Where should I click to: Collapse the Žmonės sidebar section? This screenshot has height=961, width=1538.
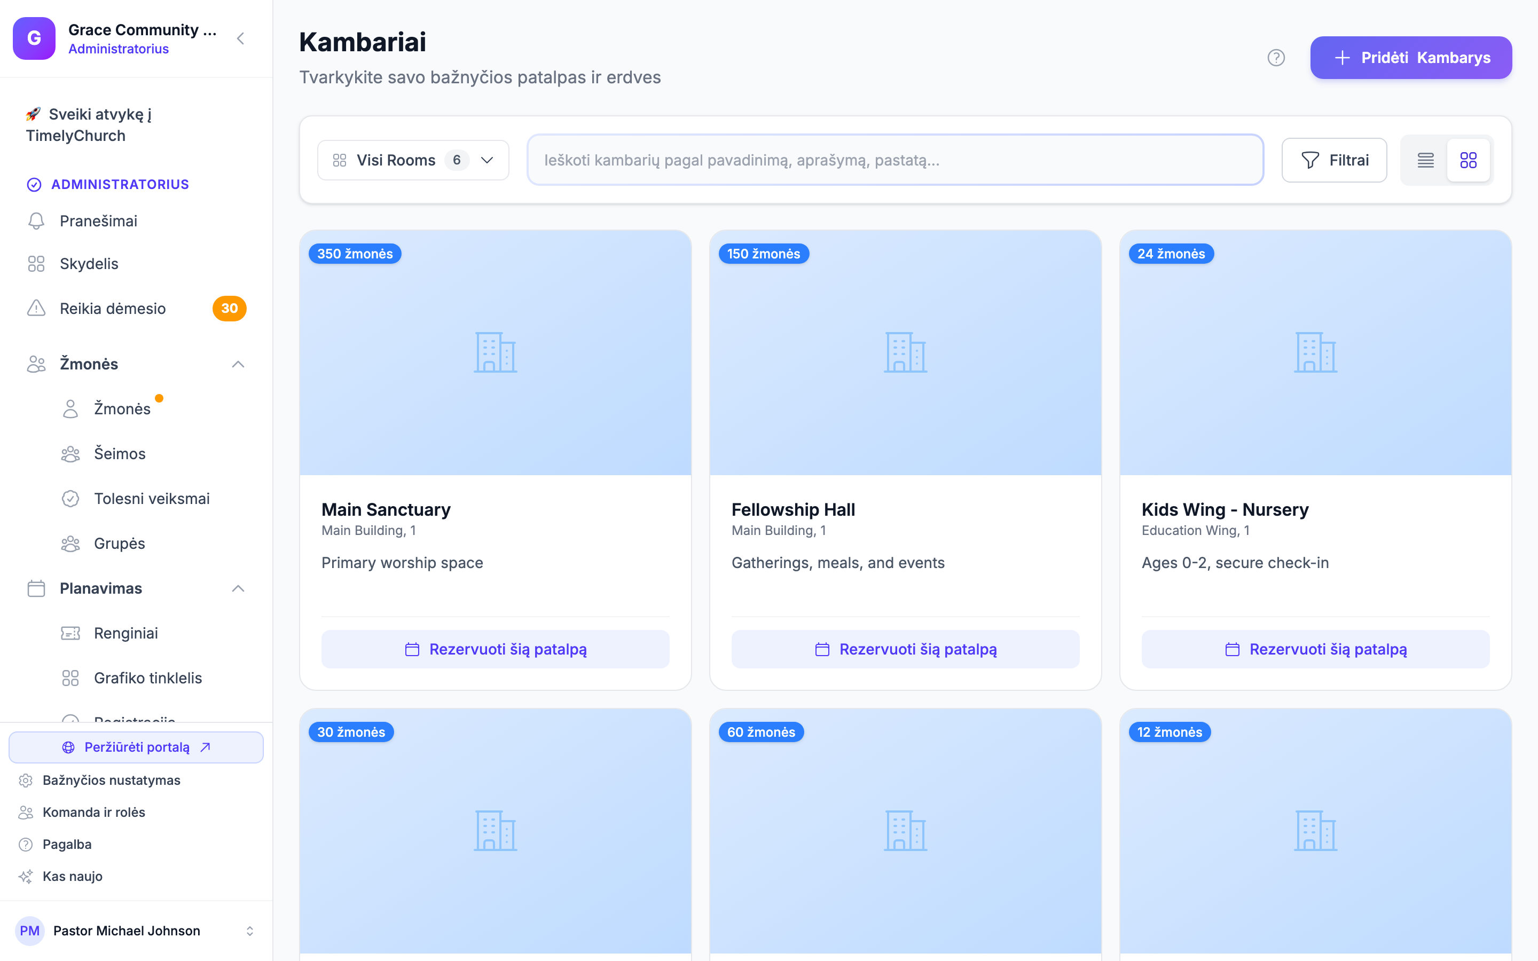[238, 364]
